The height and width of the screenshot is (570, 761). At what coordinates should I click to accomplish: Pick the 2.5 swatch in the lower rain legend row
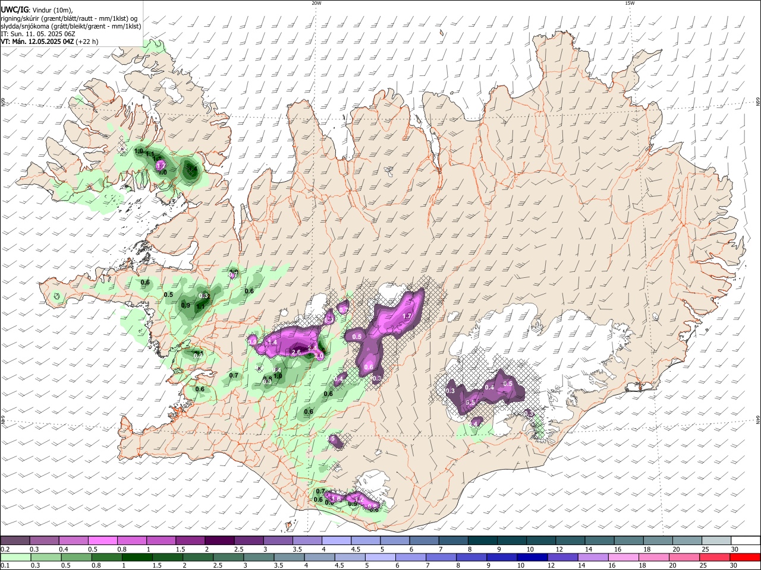(x=228, y=557)
